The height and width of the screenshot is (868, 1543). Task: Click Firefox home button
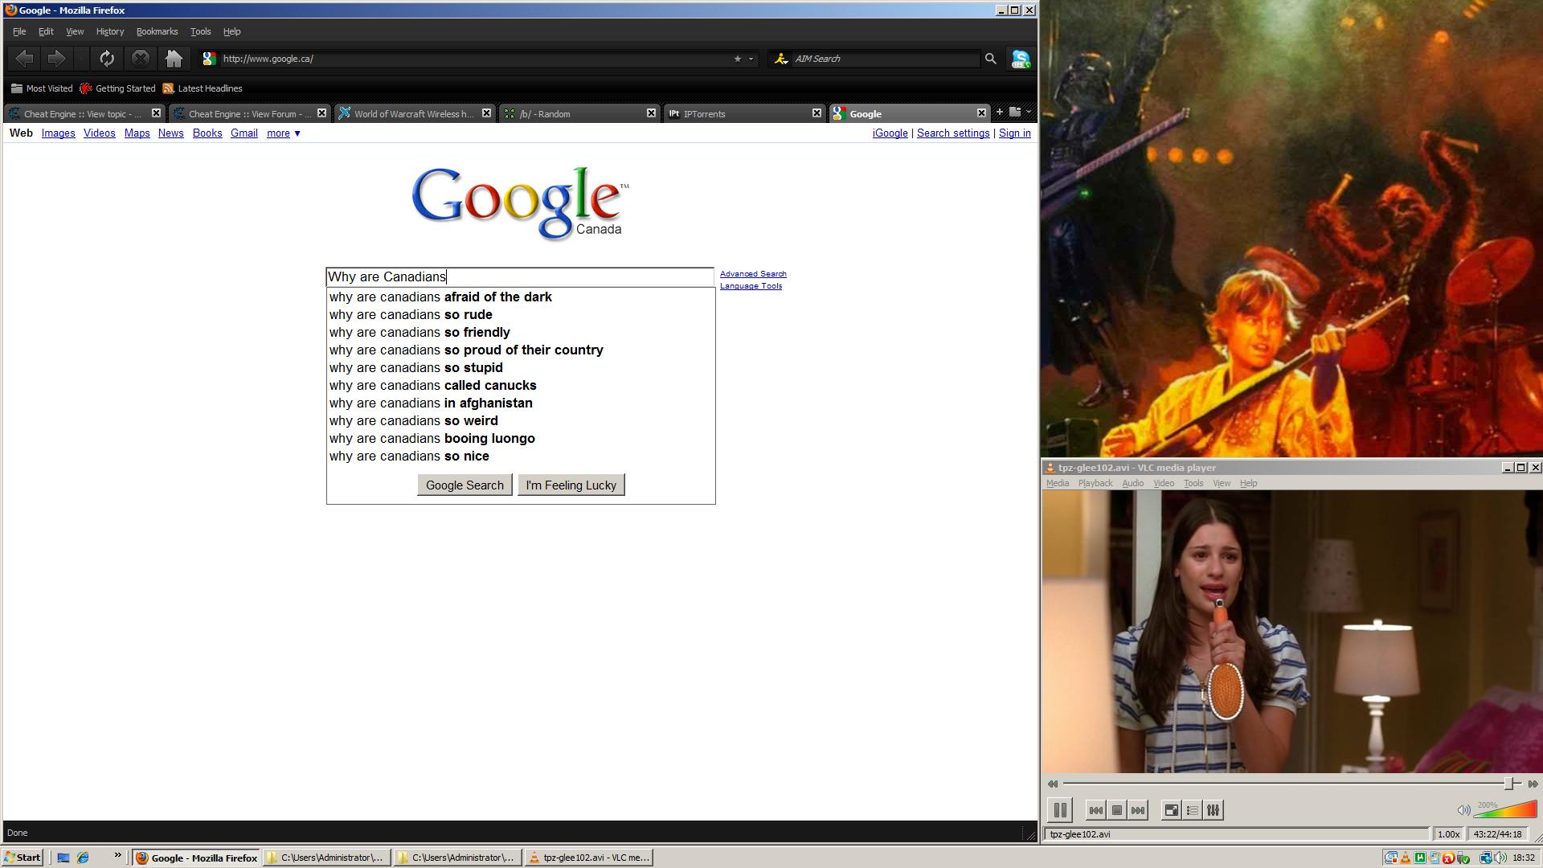tap(174, 59)
